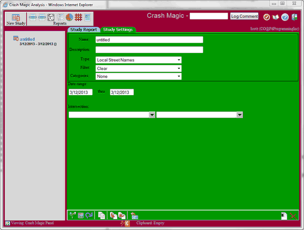This screenshot has height=230, width=304.
Task: Open the red grid report icon
Action: 78,17
